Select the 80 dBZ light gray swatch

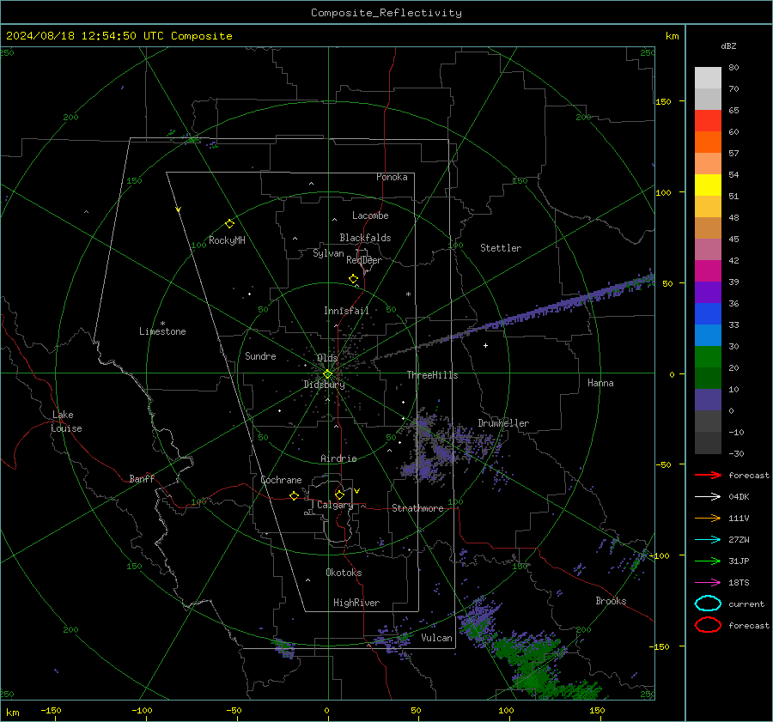coord(708,78)
